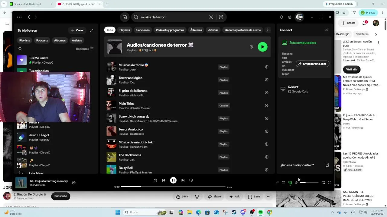
Task: Open the Browse icon beside search
Action: (x=221, y=17)
